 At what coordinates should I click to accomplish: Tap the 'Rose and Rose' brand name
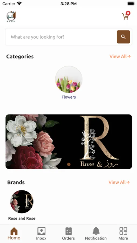click(x=22, y=218)
